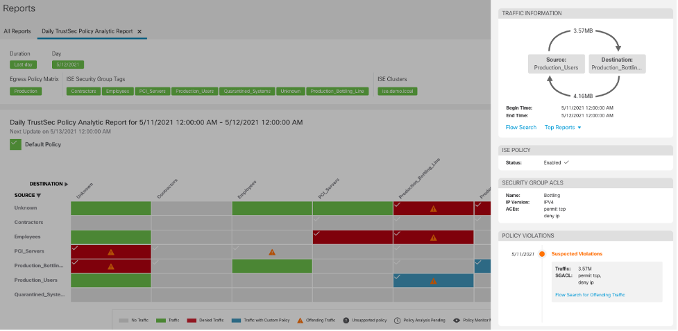Click warning icon in PCI_Servers to Employees cell
The height and width of the screenshot is (331, 678).
pyautogui.click(x=272, y=252)
